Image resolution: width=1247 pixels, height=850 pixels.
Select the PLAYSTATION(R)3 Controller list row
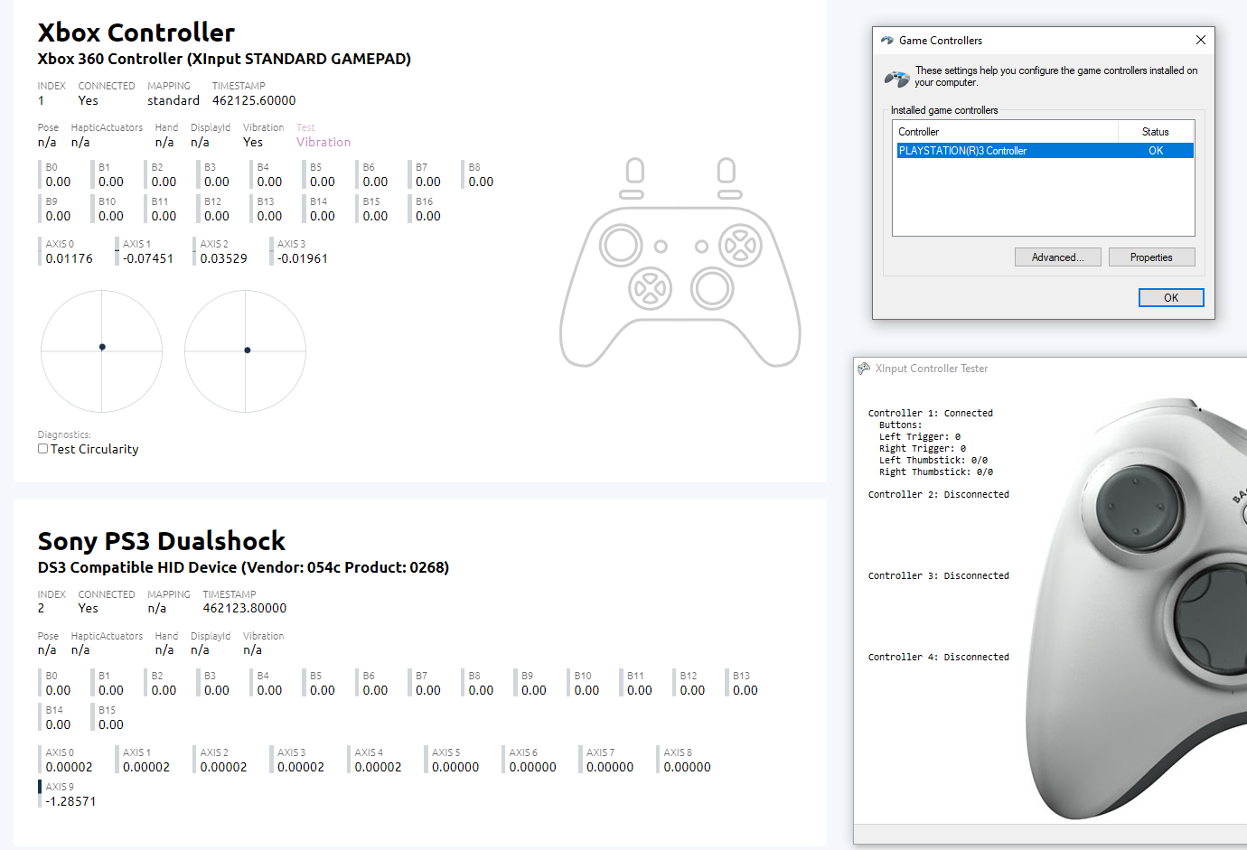coord(1045,151)
